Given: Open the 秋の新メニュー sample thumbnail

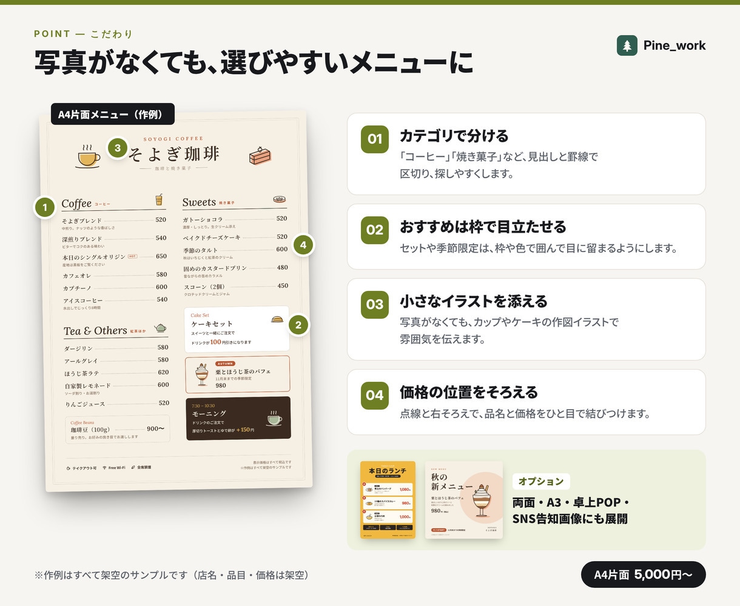Looking at the screenshot, I should tap(464, 500).
